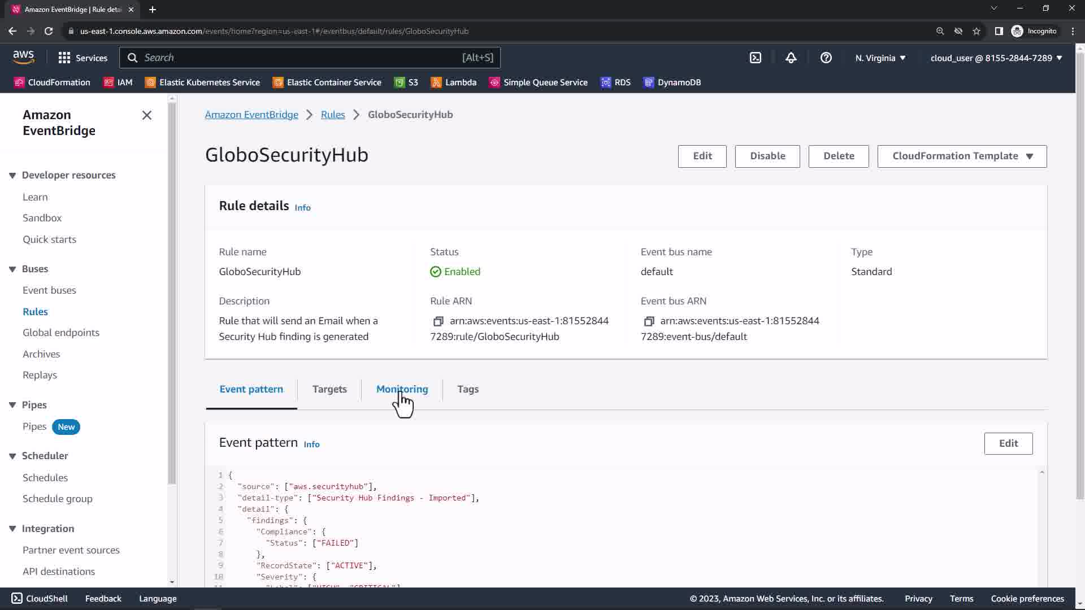1085x610 pixels.
Task: Open the N. Virginia region selector
Action: point(880,58)
